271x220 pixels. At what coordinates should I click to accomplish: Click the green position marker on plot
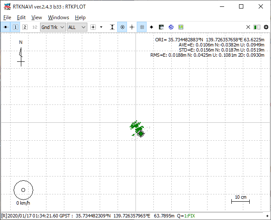click(141, 133)
